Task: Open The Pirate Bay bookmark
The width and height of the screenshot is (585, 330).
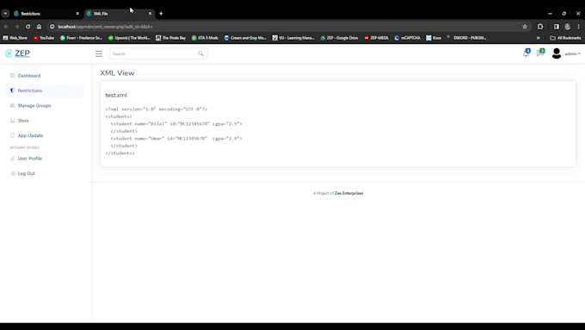Action: tap(171, 38)
